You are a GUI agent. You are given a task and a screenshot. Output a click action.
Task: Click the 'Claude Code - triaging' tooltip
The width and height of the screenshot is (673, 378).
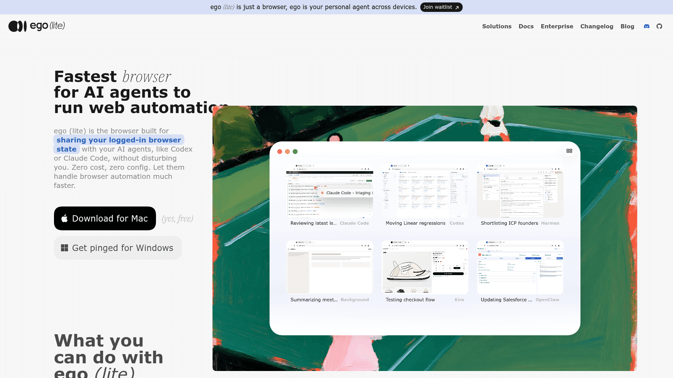click(x=346, y=193)
